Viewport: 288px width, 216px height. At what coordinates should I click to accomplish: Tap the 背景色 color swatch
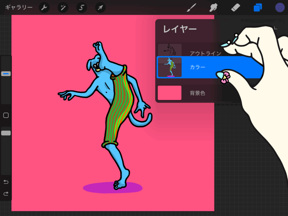170,93
